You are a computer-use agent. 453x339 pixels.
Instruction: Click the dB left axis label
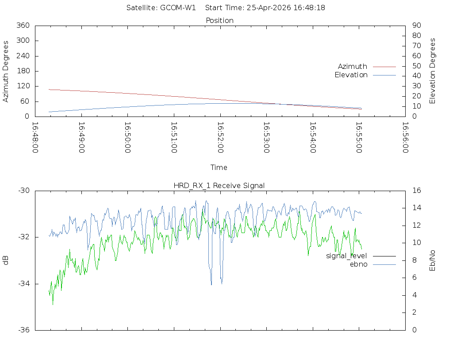pos(6,260)
